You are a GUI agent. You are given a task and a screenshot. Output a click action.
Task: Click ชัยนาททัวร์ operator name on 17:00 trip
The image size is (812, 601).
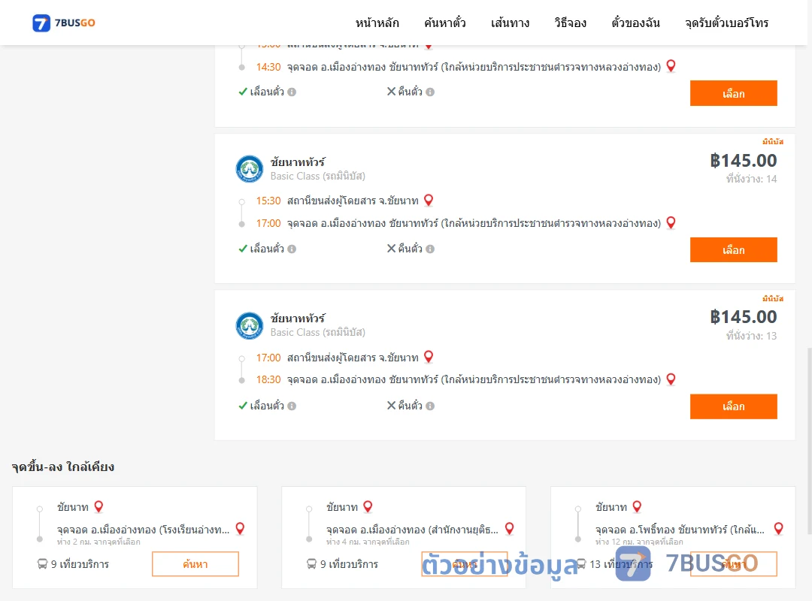click(x=298, y=319)
